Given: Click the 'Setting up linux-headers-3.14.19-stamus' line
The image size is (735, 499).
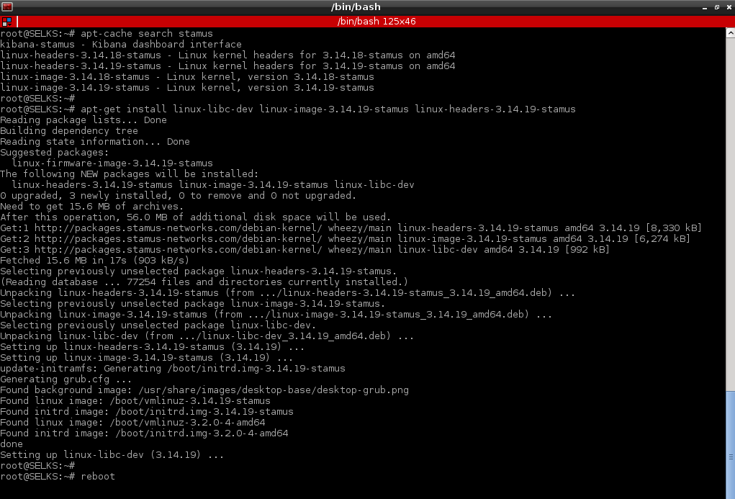Looking at the screenshot, I should click(153, 346).
